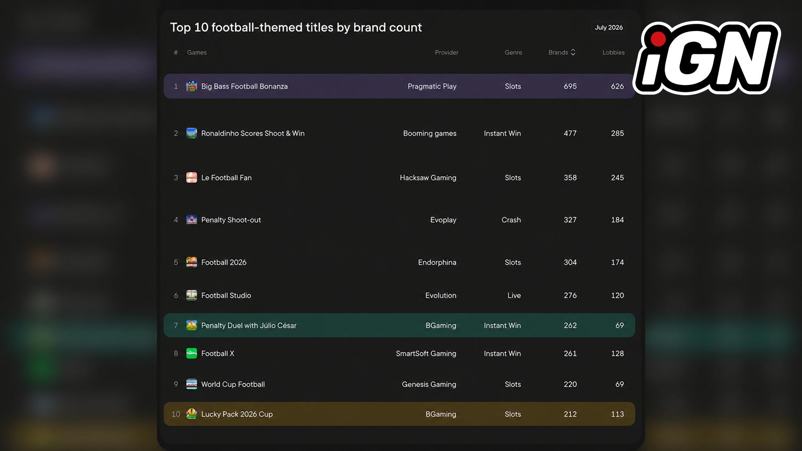Select the Football X title
This screenshot has height=451, width=802.
point(218,353)
